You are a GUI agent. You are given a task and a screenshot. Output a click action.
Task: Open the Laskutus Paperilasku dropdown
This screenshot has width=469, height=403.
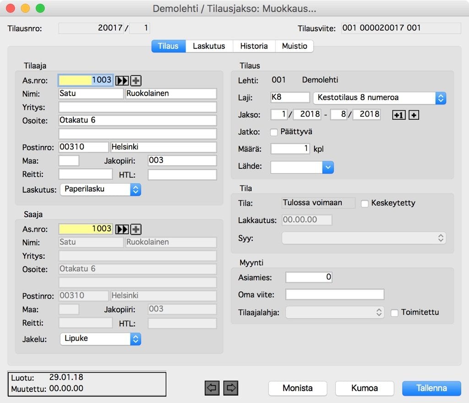(x=100, y=189)
